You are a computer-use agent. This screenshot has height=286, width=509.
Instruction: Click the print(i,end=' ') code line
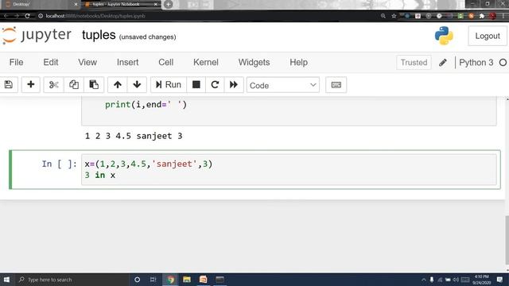coord(146,105)
